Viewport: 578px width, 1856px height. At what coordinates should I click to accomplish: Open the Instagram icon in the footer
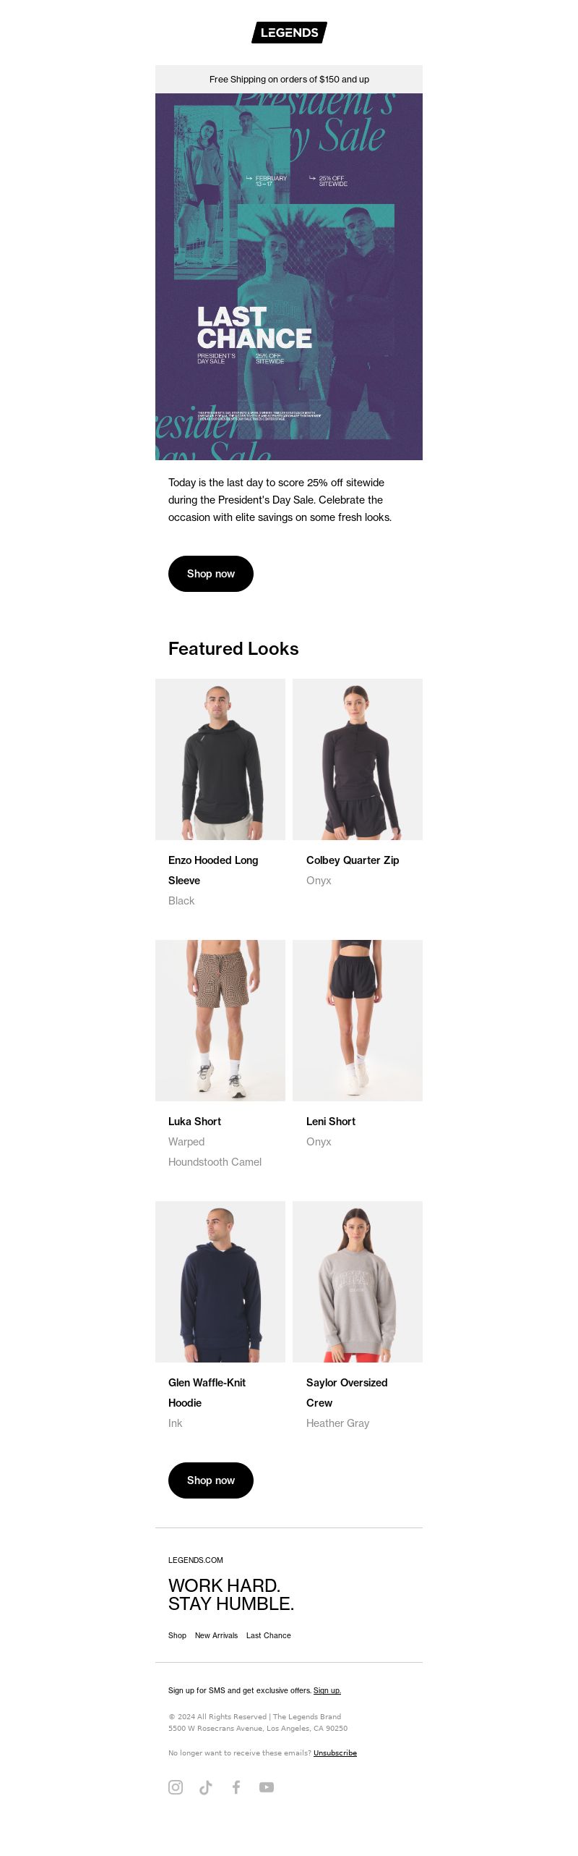pos(176,1787)
